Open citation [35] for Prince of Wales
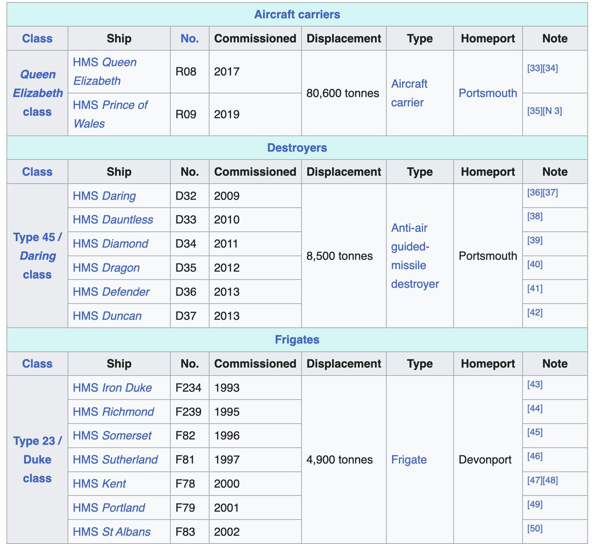This screenshot has height=544, width=593. click(535, 111)
